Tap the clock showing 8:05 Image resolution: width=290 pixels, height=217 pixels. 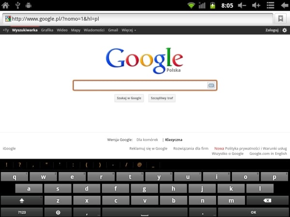(x=227, y=5)
